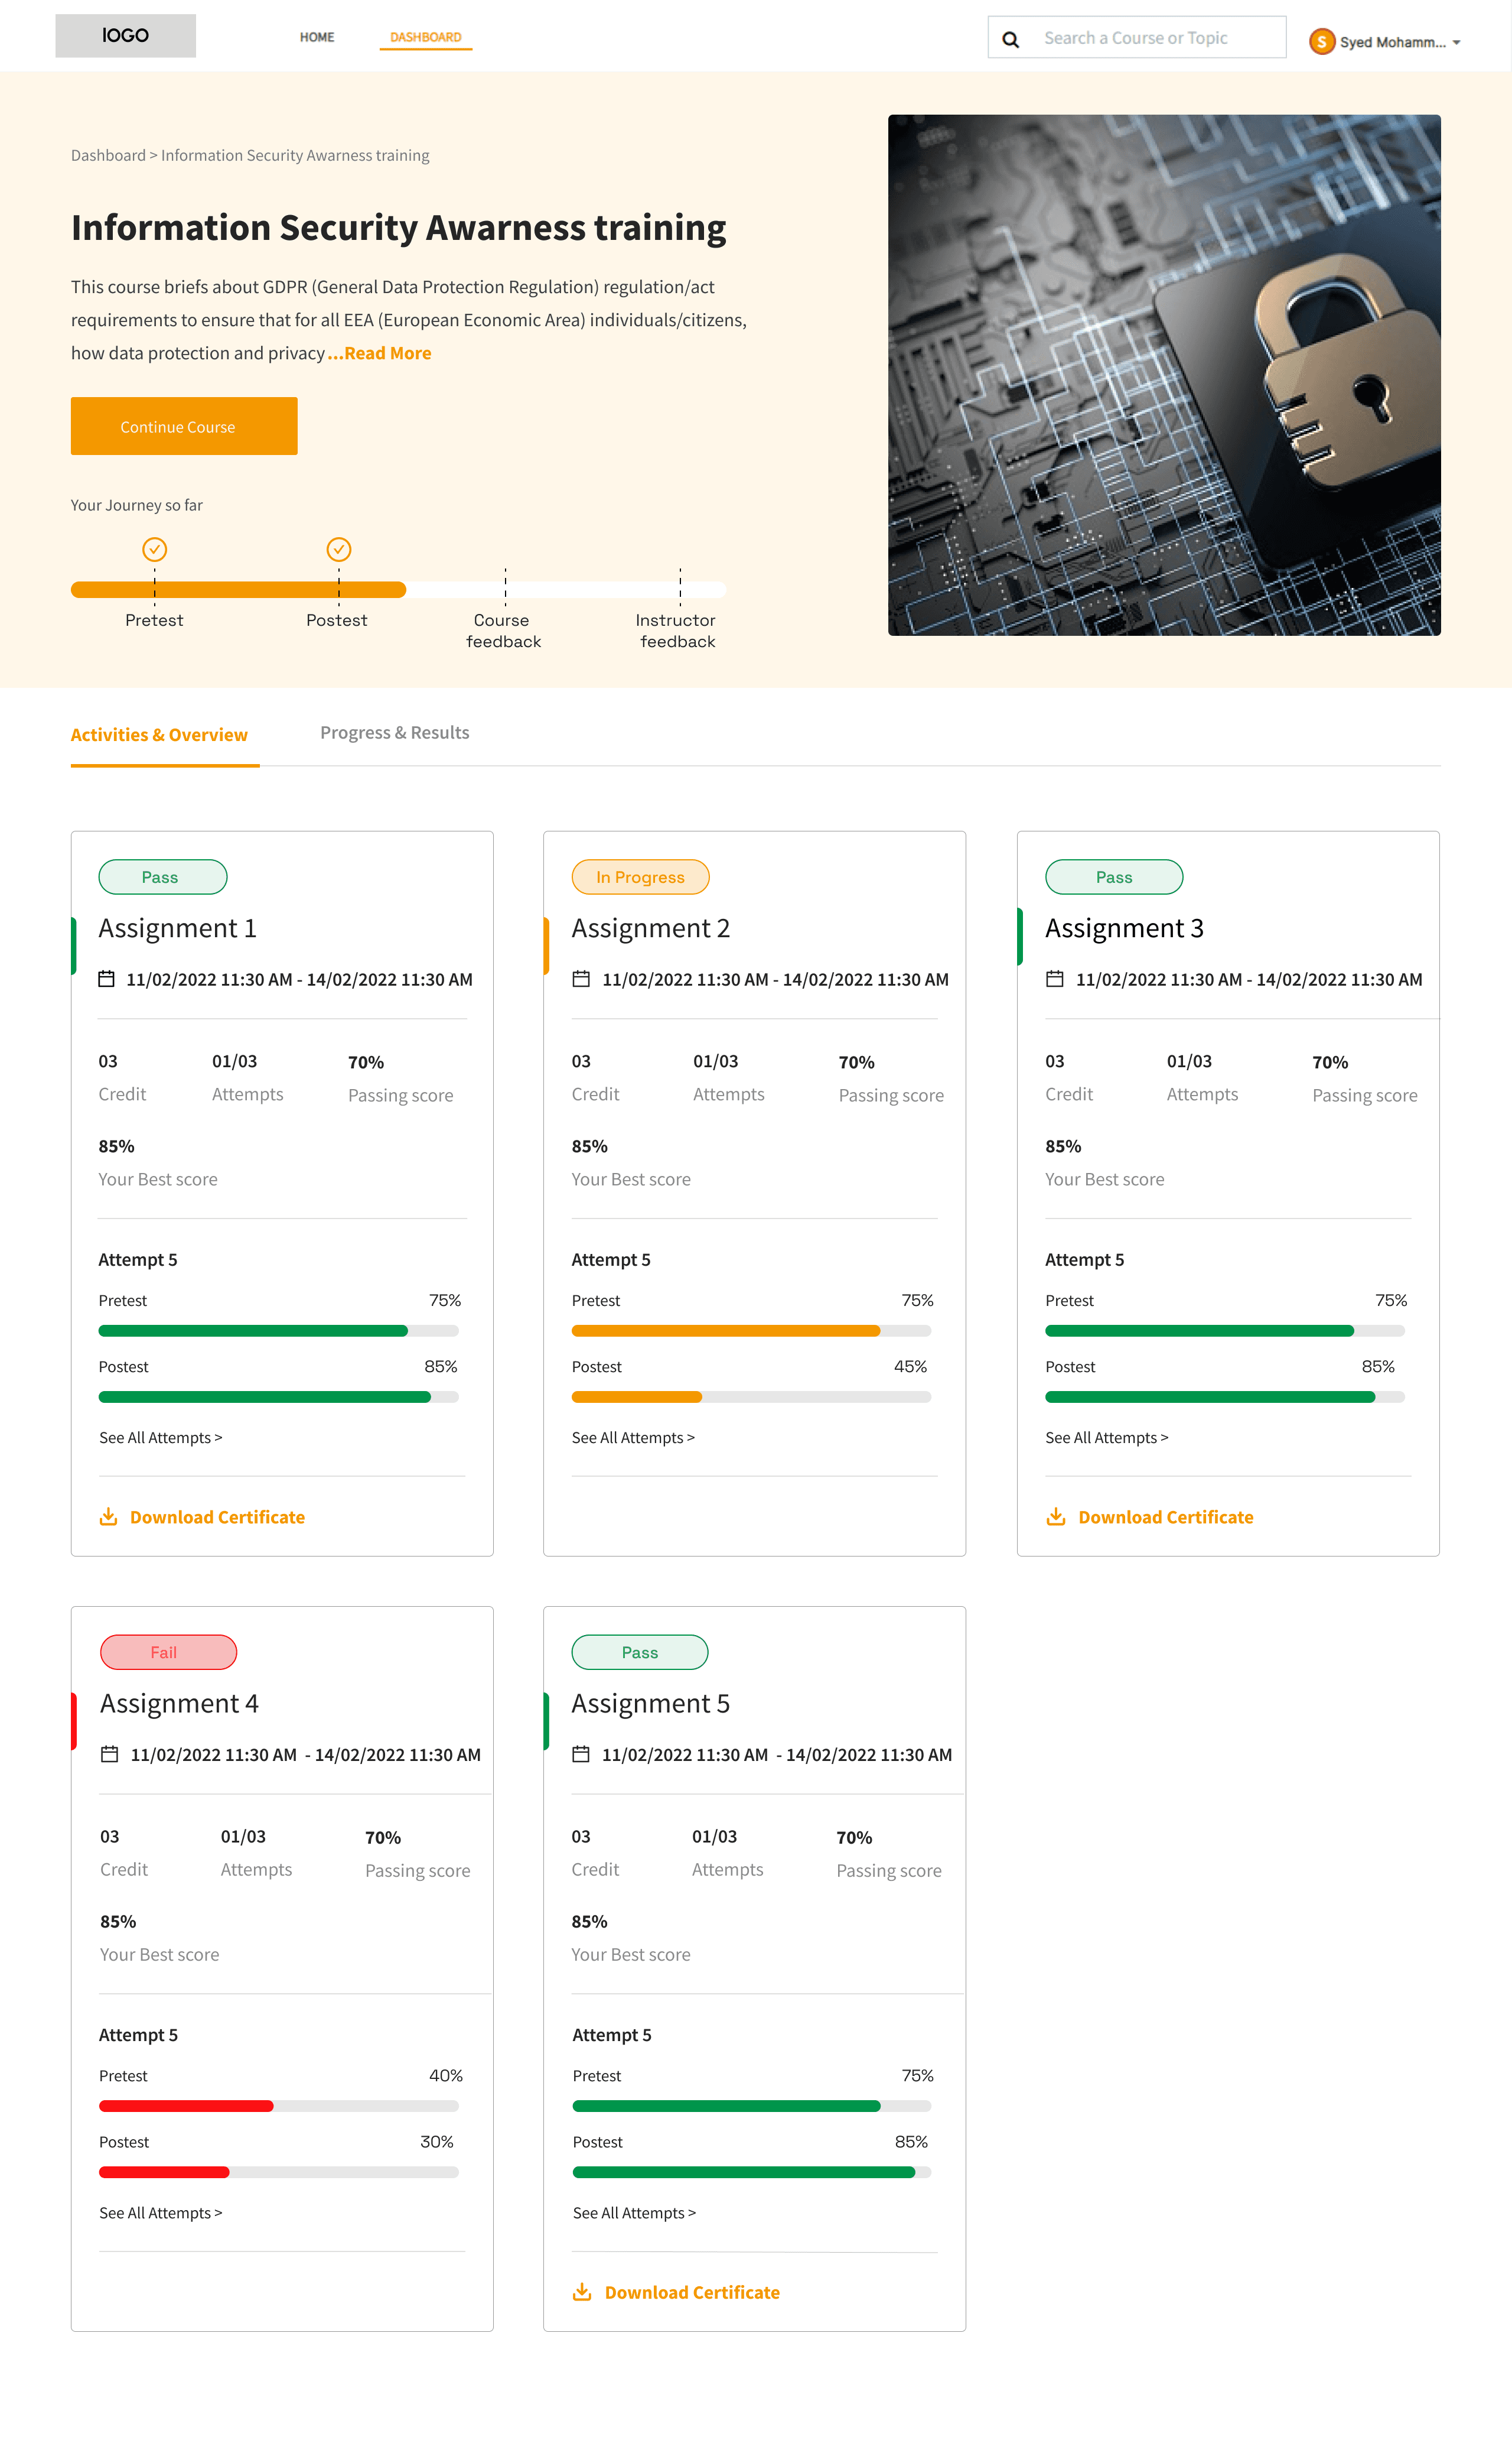Expand See All Attempts for Assignment 2
This screenshot has width=1512, height=2437.
(632, 1438)
